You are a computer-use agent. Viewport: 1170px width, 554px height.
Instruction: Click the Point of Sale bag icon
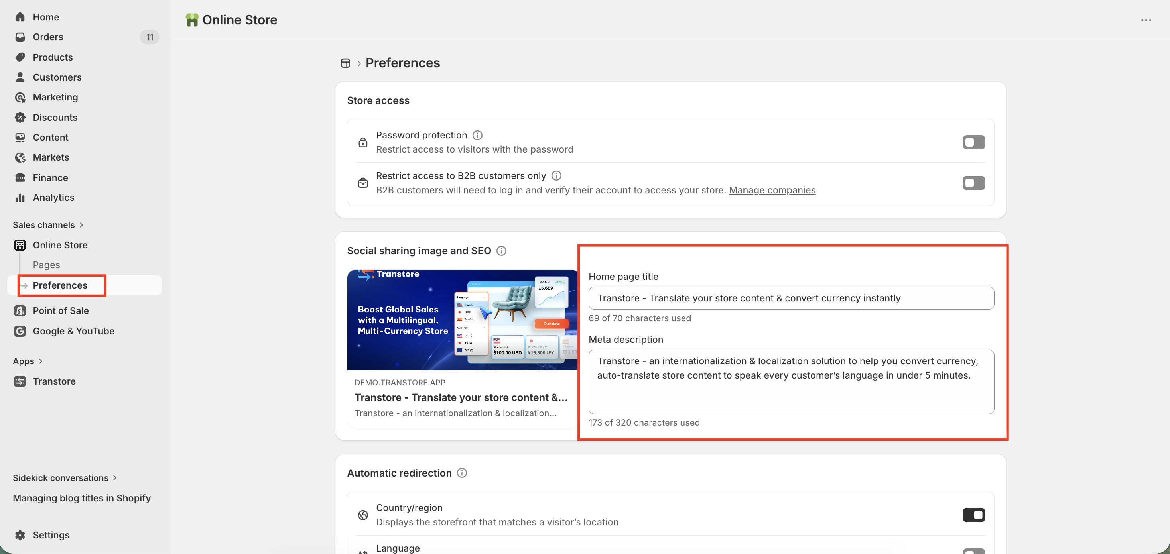click(20, 310)
